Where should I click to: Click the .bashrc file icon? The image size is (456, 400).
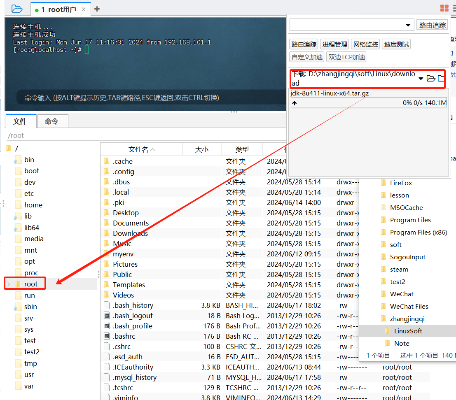(107, 336)
